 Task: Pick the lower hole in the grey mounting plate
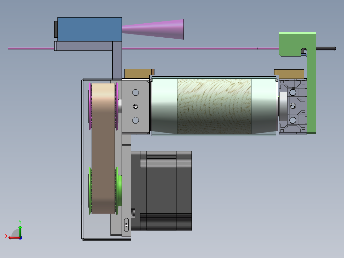136,120
